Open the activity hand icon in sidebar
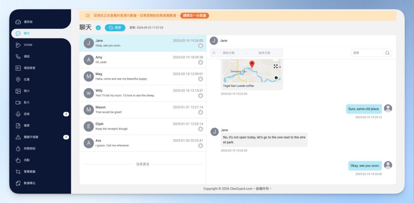Image resolution: width=414 pixels, height=203 pixels. pyautogui.click(x=18, y=160)
